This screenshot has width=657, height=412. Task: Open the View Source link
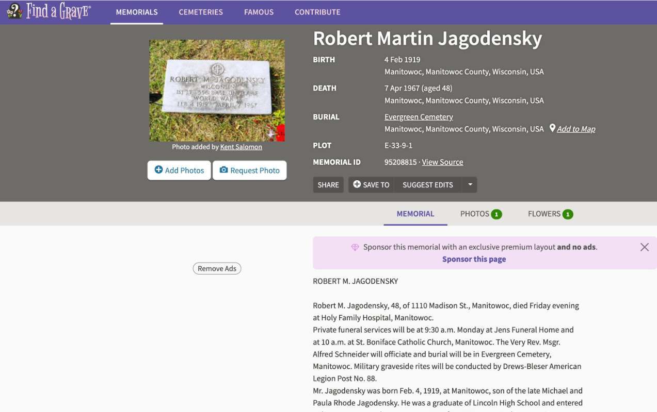[x=442, y=162]
